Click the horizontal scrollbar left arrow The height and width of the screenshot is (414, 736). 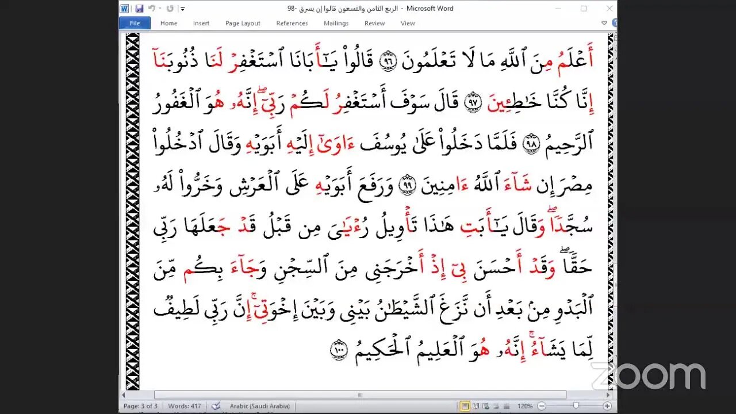click(124, 395)
